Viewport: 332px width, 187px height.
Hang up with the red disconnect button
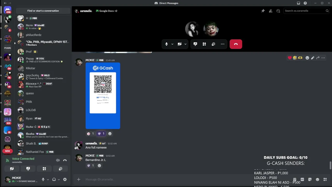236,44
